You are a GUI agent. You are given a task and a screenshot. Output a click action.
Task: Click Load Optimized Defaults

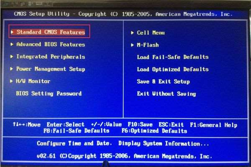coord(173,69)
